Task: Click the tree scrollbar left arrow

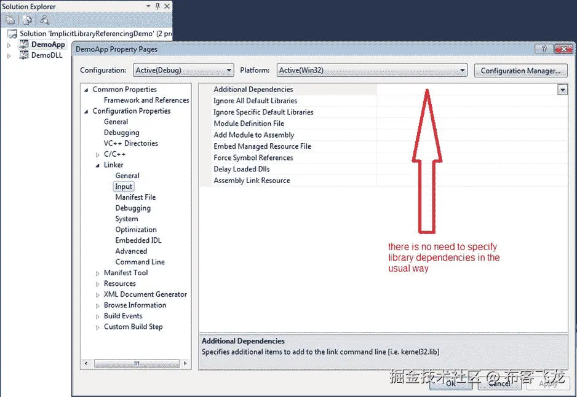Action: [86, 364]
